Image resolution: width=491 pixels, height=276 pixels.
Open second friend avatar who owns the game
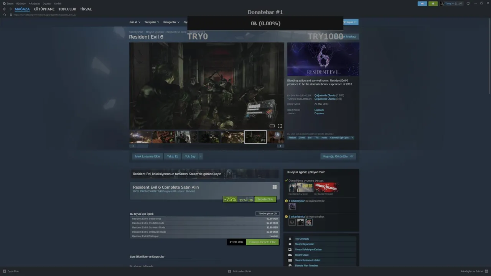coord(300,222)
